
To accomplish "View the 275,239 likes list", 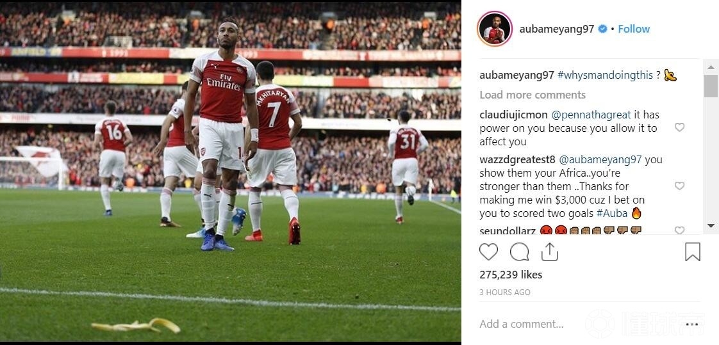I will [x=511, y=275].
